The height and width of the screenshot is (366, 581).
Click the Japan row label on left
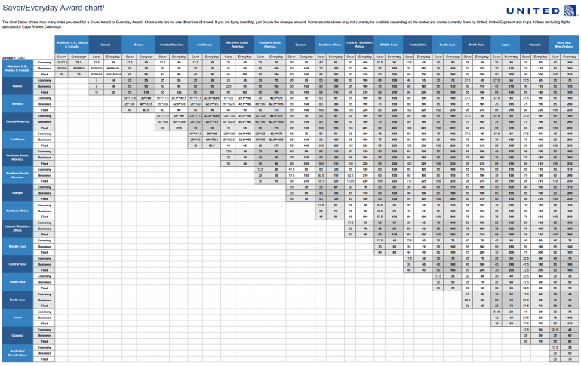tap(18, 318)
